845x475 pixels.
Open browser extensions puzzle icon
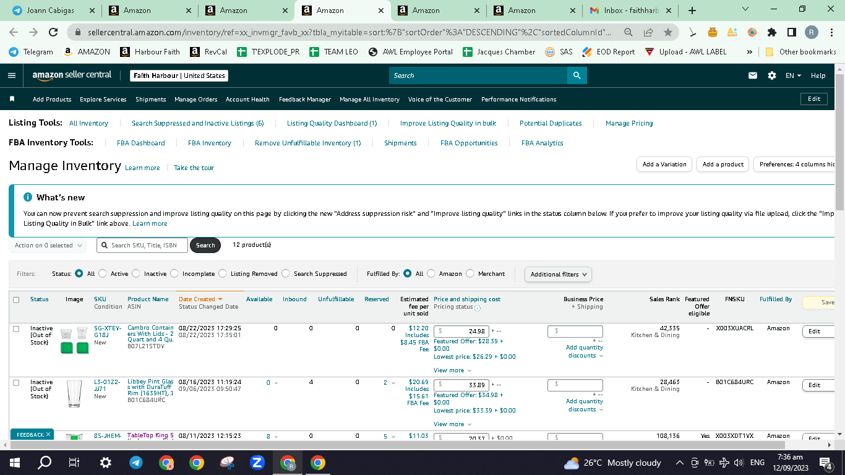coord(772,32)
